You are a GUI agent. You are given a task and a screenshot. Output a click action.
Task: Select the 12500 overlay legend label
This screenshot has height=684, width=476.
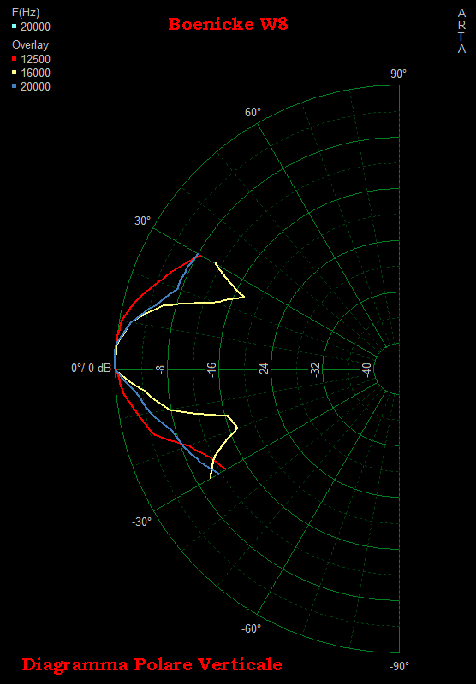[x=35, y=59]
